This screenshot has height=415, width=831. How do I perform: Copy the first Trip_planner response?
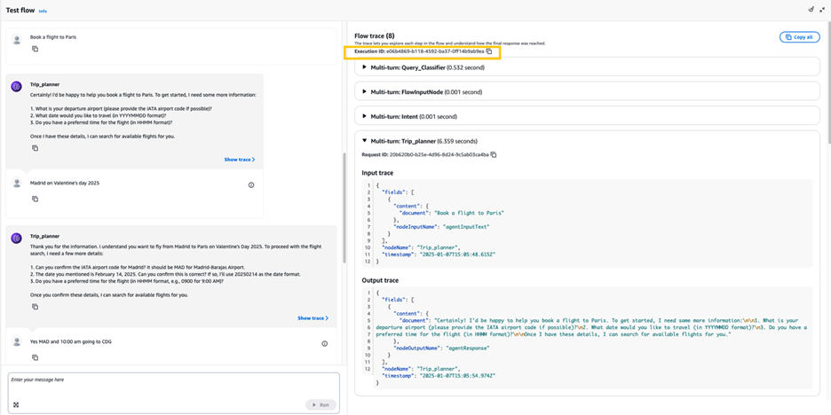click(35, 148)
